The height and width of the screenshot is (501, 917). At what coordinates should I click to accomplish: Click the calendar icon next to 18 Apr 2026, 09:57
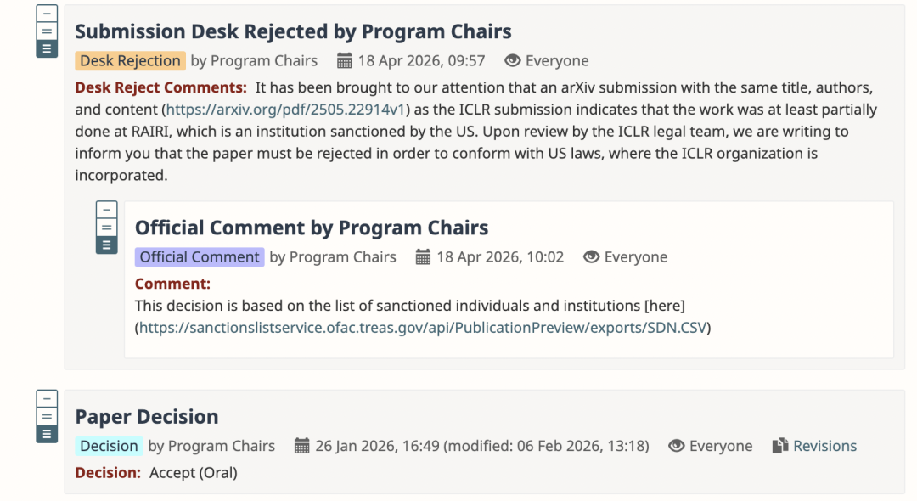coord(345,61)
